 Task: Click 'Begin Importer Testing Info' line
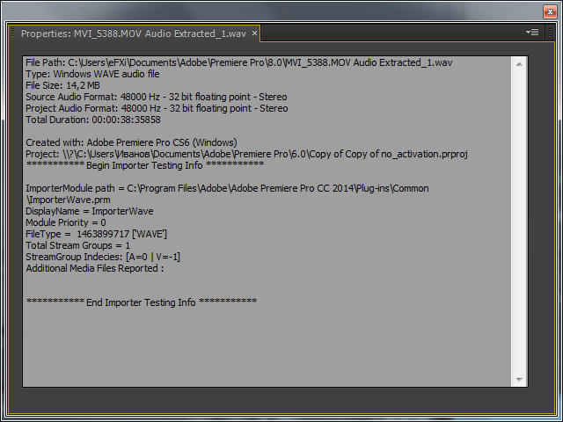click(145, 165)
